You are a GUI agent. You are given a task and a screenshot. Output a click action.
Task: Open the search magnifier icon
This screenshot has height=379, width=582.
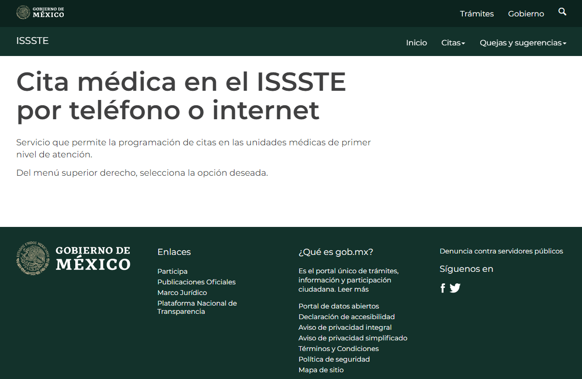562,12
